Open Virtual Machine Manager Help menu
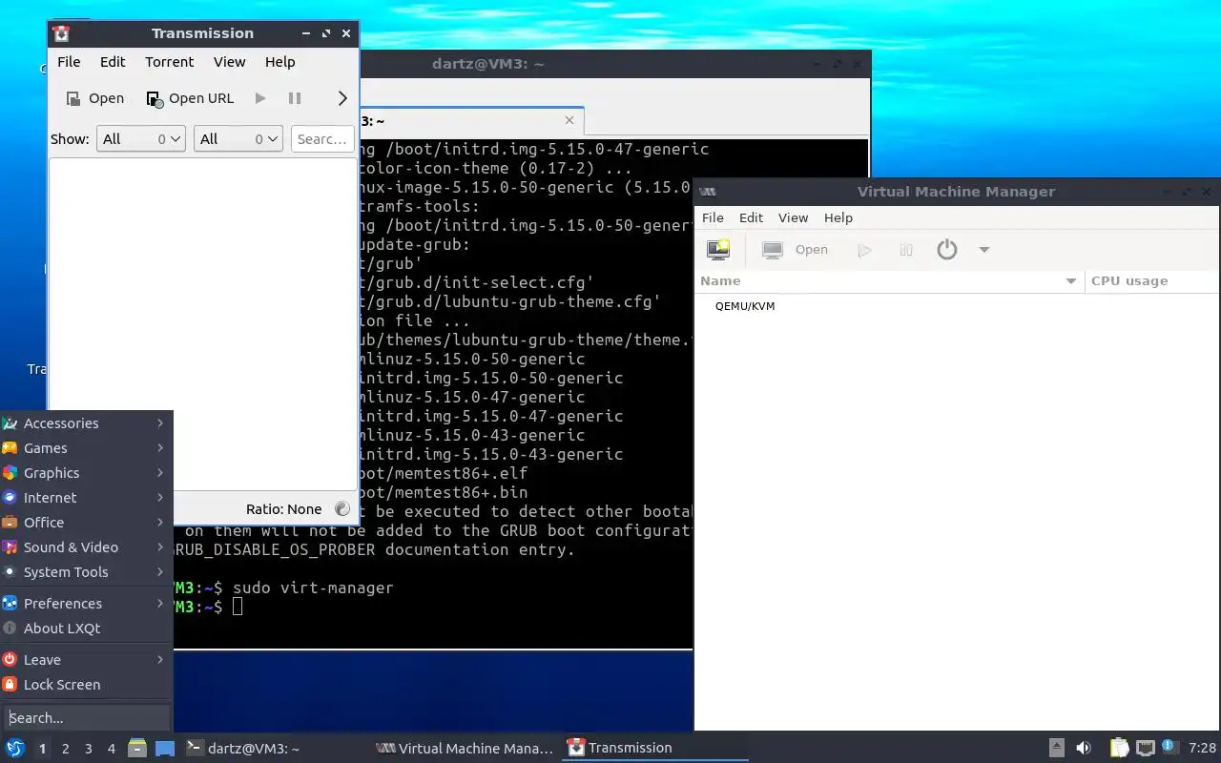This screenshot has height=763, width=1221. tap(838, 217)
